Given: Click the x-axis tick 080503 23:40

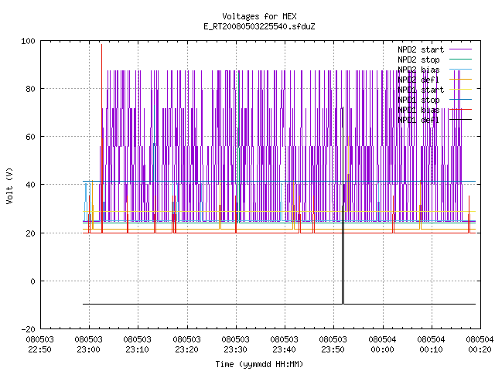Looking at the screenshot, I should tap(284, 345).
